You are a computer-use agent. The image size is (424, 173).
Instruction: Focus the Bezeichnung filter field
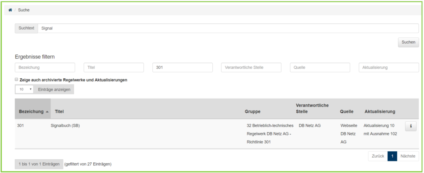pos(45,67)
